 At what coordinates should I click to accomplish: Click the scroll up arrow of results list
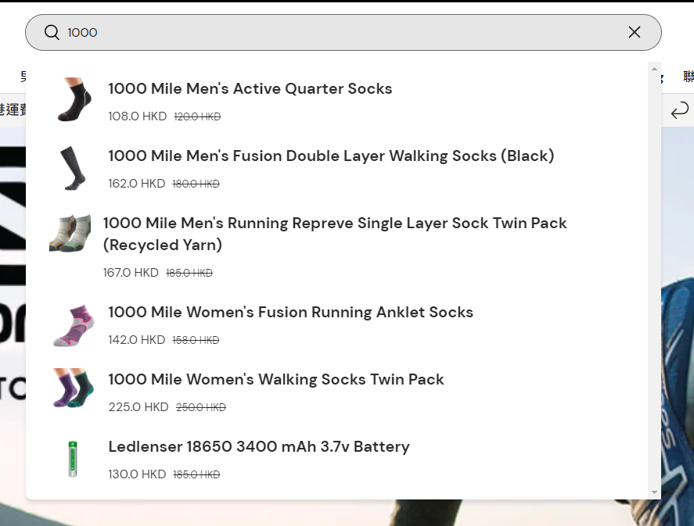(x=654, y=69)
